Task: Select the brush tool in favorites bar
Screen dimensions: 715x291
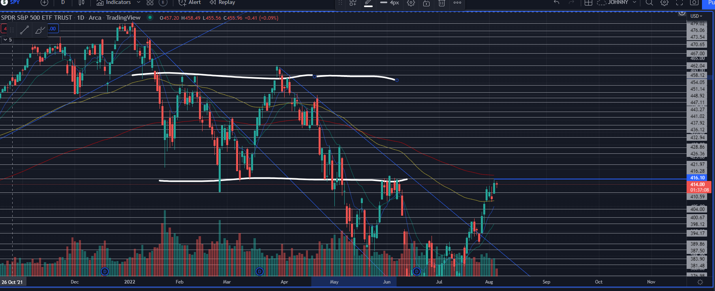Action: coord(39,30)
